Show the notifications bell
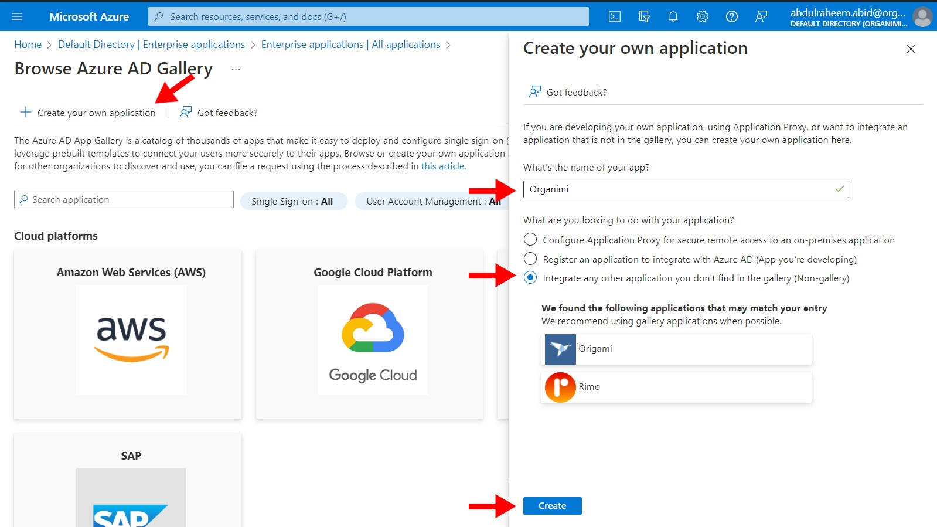 [673, 16]
